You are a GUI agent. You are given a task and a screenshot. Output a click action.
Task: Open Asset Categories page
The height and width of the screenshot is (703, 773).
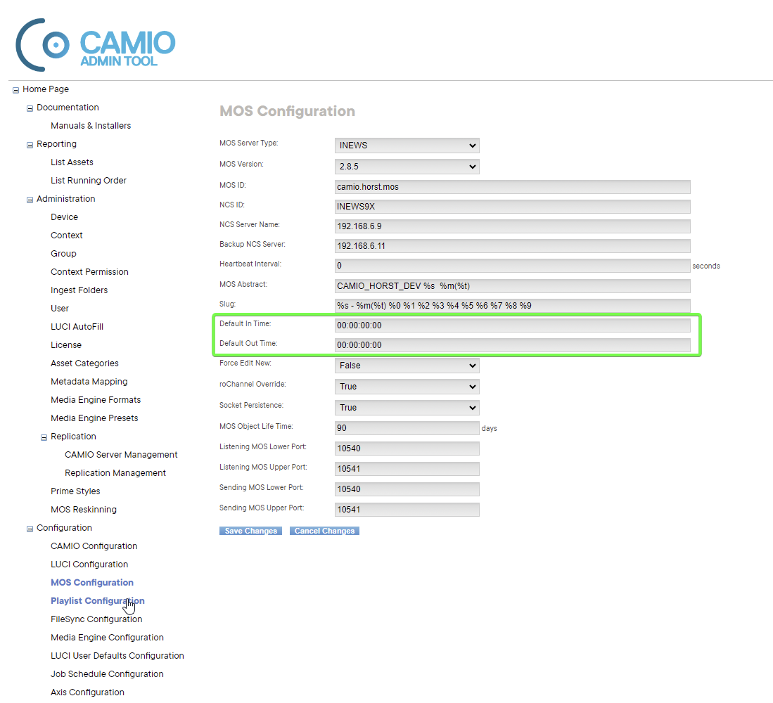[x=85, y=363]
